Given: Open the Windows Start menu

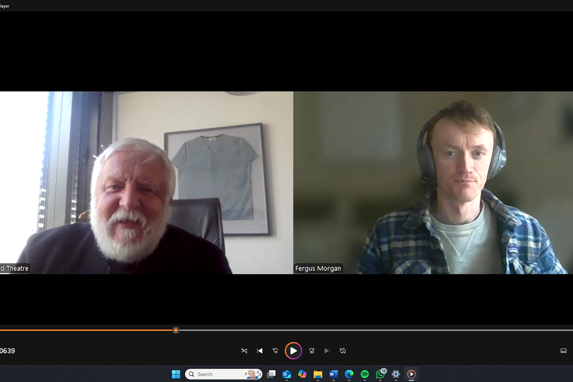Looking at the screenshot, I should [176, 374].
